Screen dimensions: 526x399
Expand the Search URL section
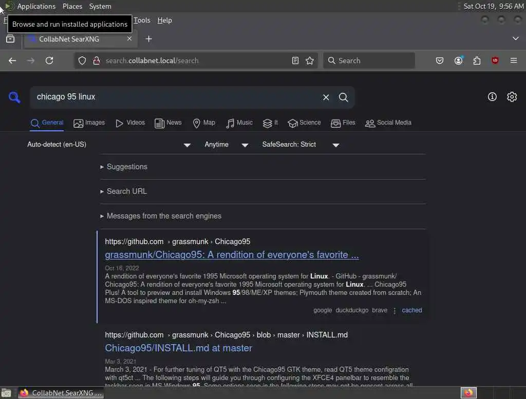pos(123,191)
